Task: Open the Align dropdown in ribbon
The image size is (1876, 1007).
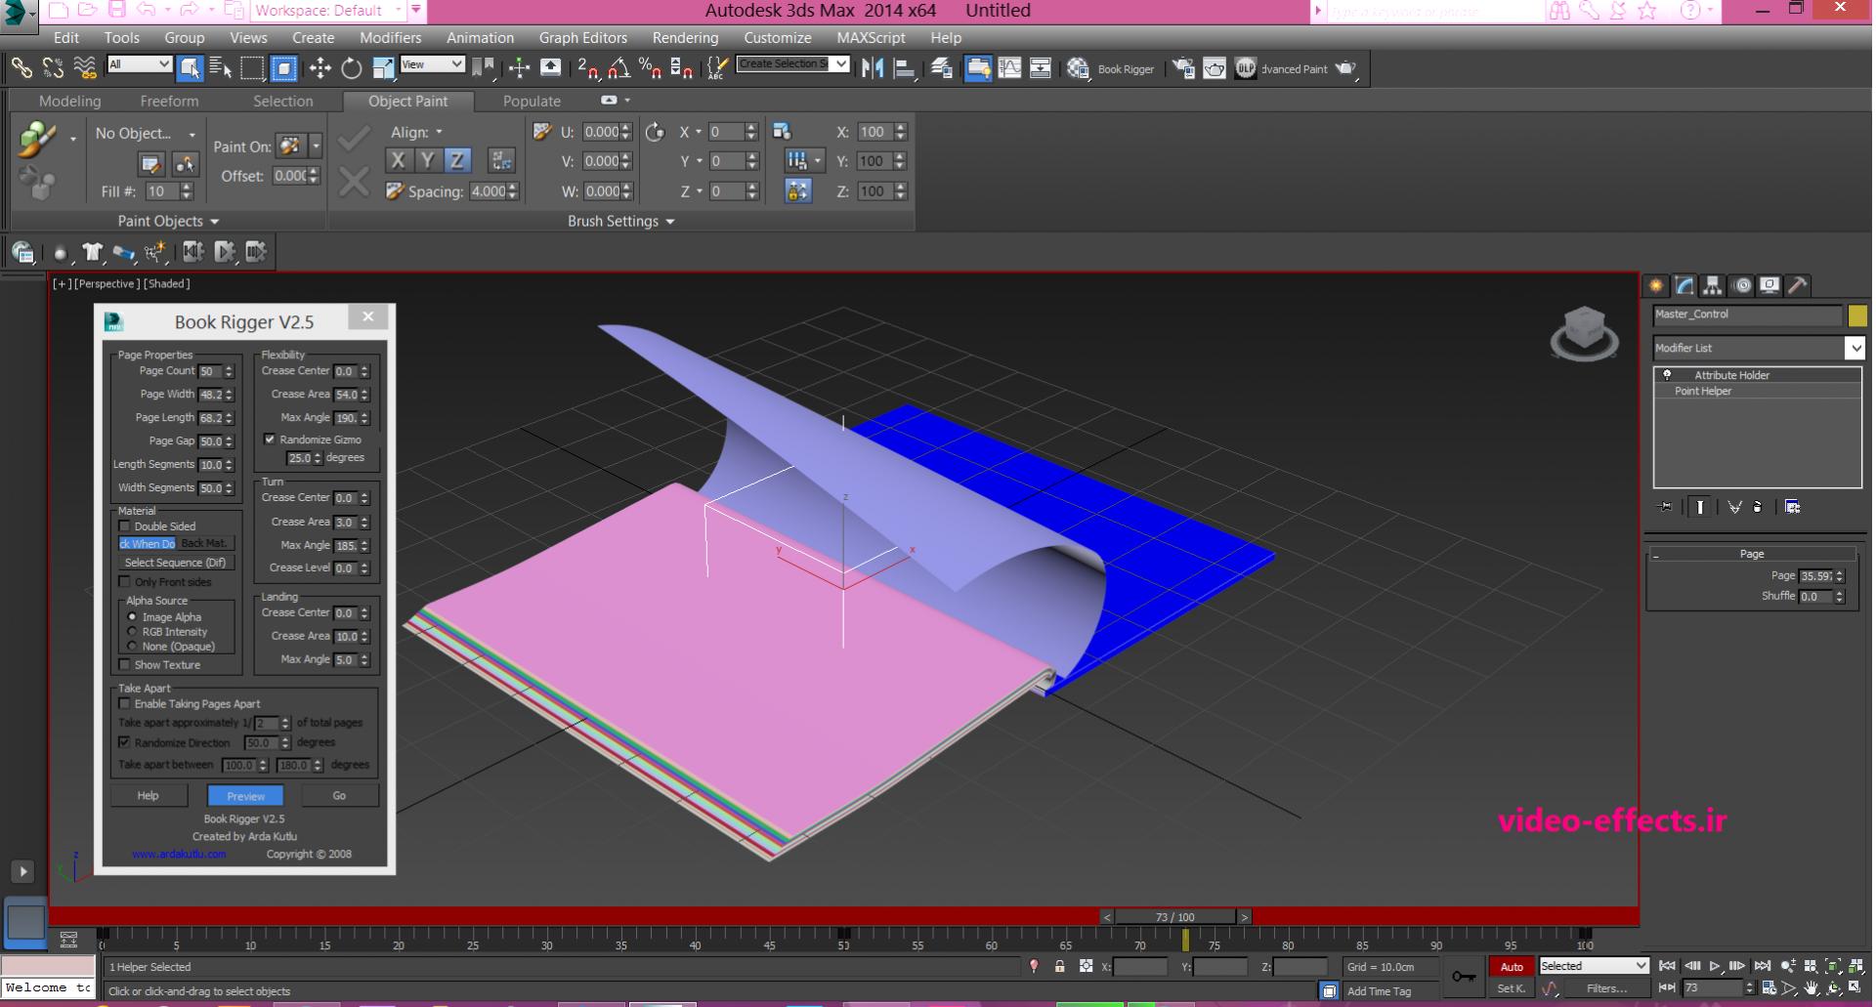Action: (x=417, y=132)
